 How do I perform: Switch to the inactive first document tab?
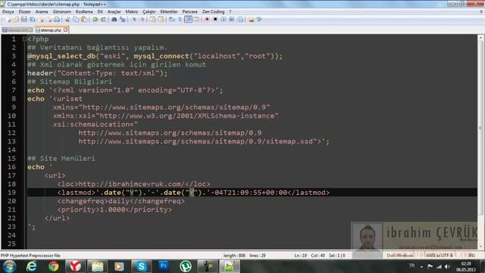tap(17, 30)
